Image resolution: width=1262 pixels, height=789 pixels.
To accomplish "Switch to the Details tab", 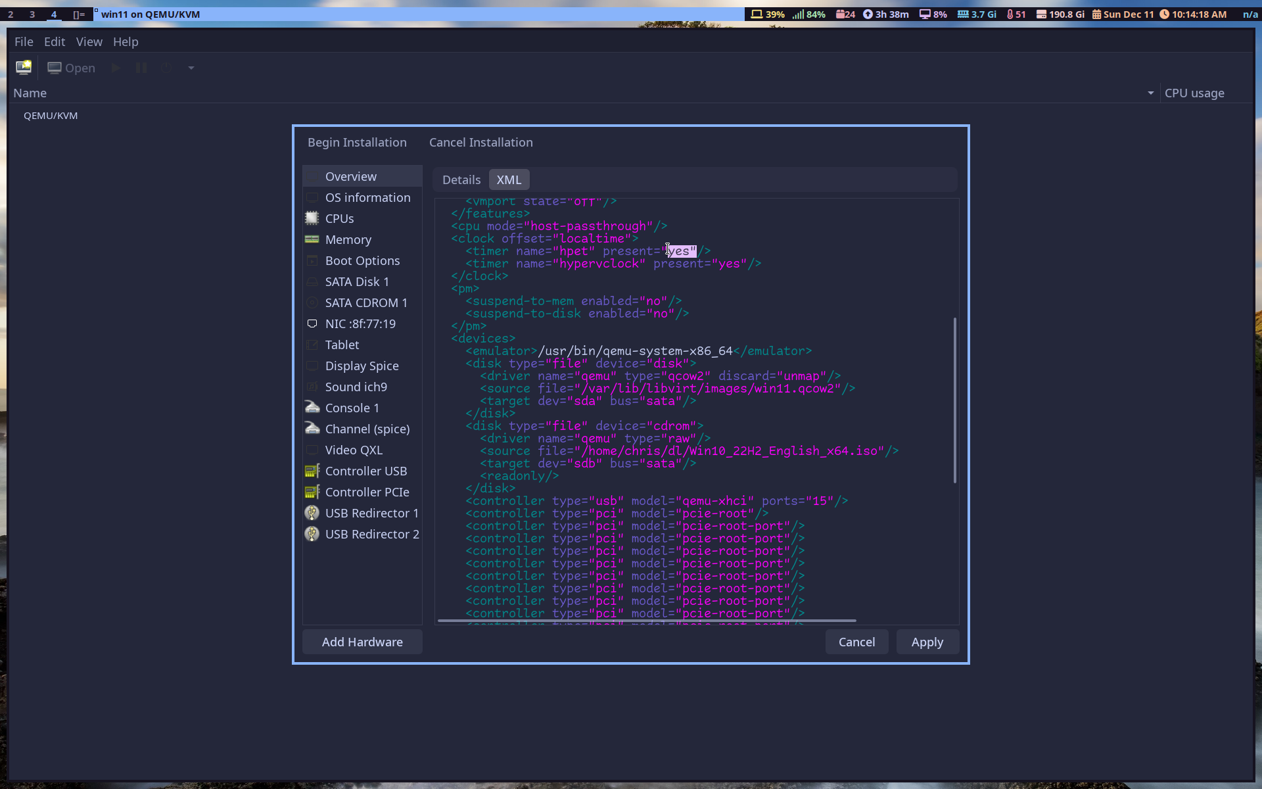I will click(x=461, y=179).
